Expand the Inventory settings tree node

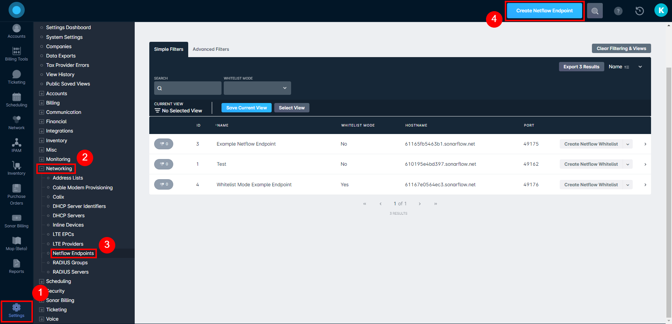click(42, 141)
